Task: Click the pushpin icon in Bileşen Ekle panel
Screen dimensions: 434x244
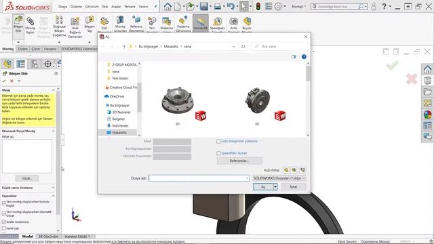Action: (19, 81)
